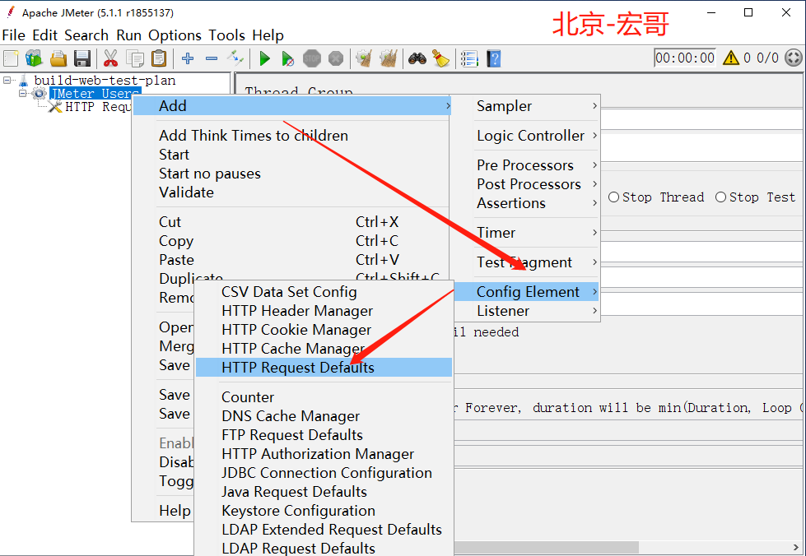Click the Reset Search brush icon

(440, 58)
